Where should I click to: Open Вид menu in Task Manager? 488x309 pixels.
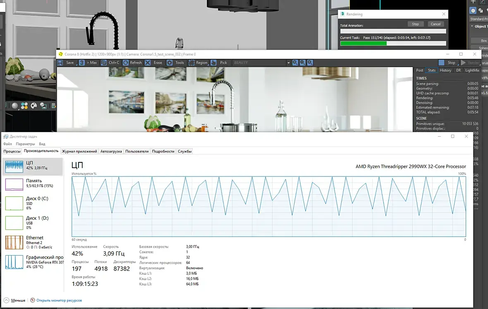42,144
